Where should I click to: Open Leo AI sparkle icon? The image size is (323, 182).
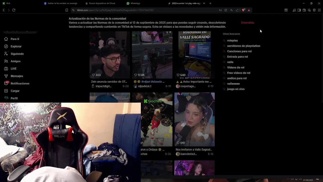tap(309, 10)
